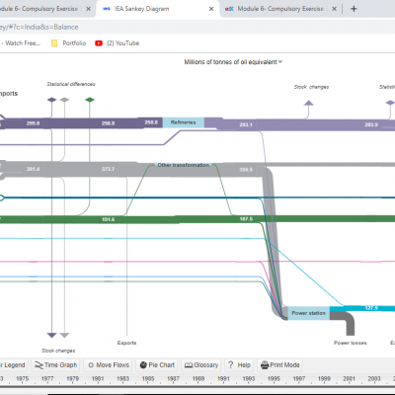This screenshot has height=395, width=395.
Task: Select year 1975 on the timeline
Action: tap(23, 379)
